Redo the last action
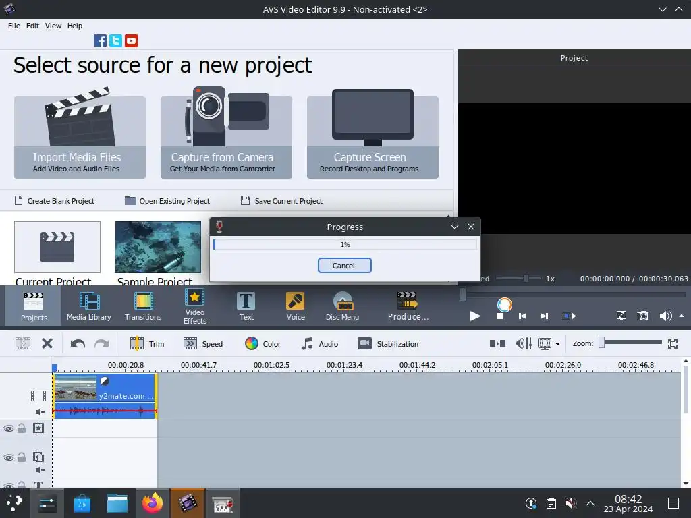The width and height of the screenshot is (691, 518). [102, 343]
